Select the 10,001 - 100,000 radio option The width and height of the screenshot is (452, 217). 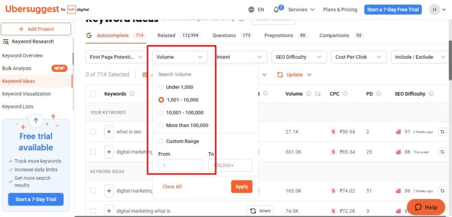[161, 112]
